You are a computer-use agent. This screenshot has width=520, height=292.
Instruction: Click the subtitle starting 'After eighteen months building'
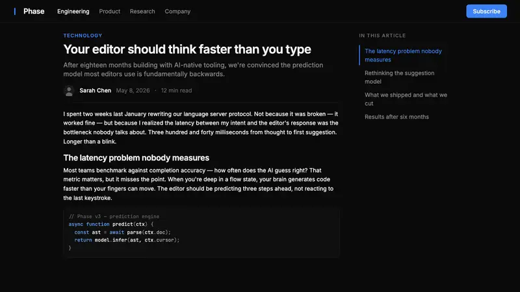193,69
